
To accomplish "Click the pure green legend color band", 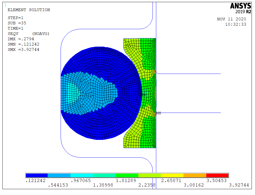I will pos(127,175).
